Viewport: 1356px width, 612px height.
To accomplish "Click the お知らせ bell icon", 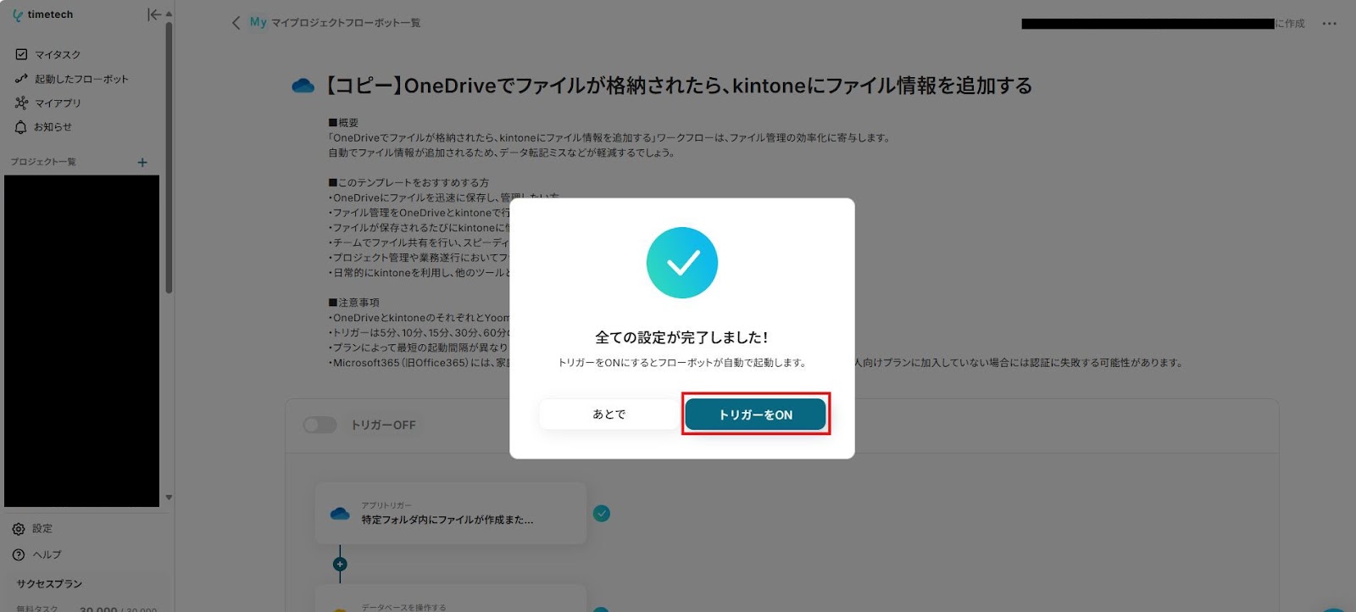I will (x=21, y=127).
